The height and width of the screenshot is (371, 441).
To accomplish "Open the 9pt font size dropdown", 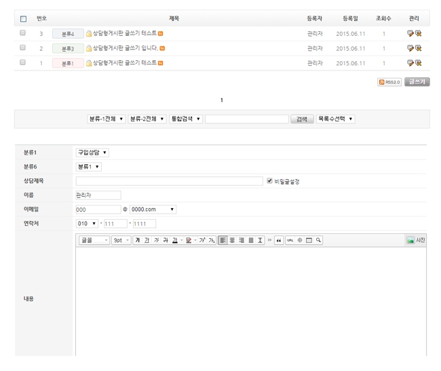I will point(121,240).
